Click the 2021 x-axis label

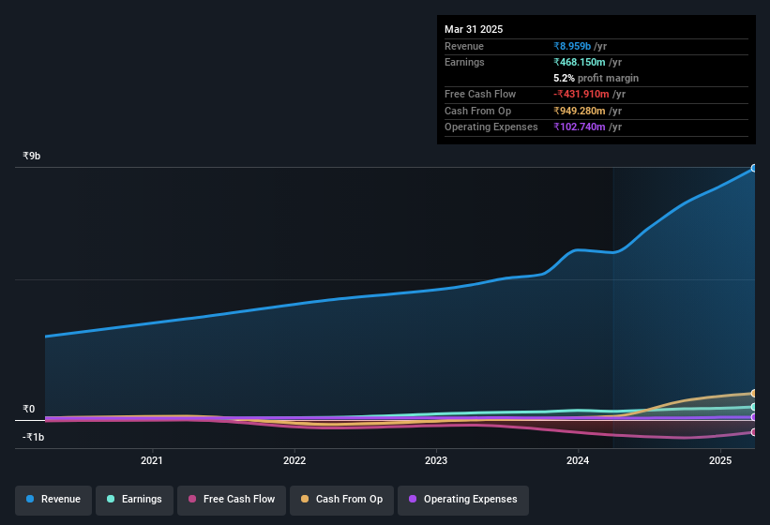tap(152, 460)
